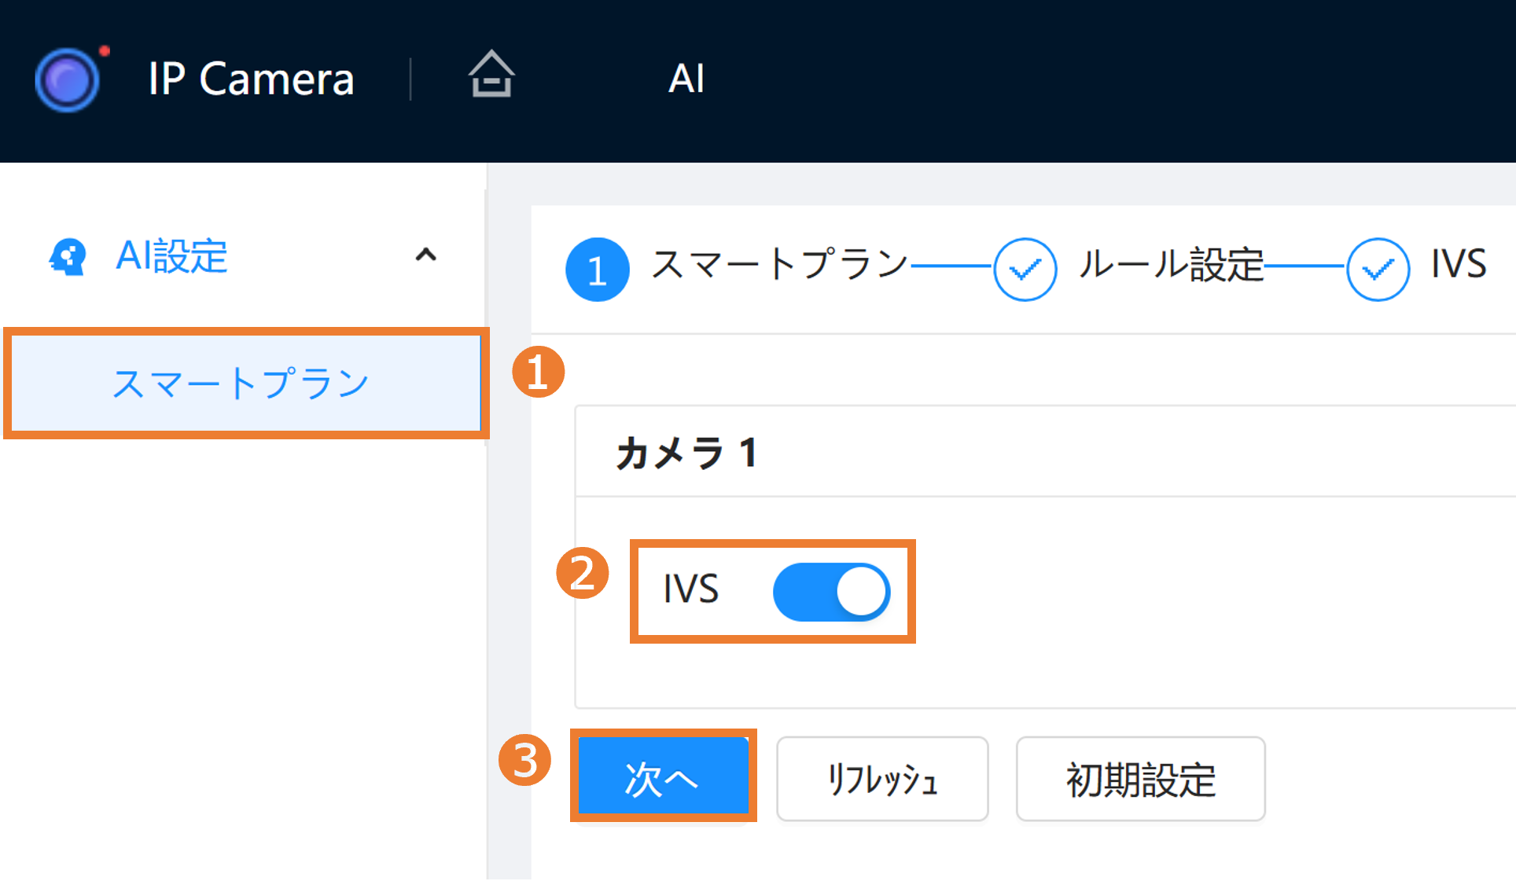Open the AI tab in header

point(686,79)
